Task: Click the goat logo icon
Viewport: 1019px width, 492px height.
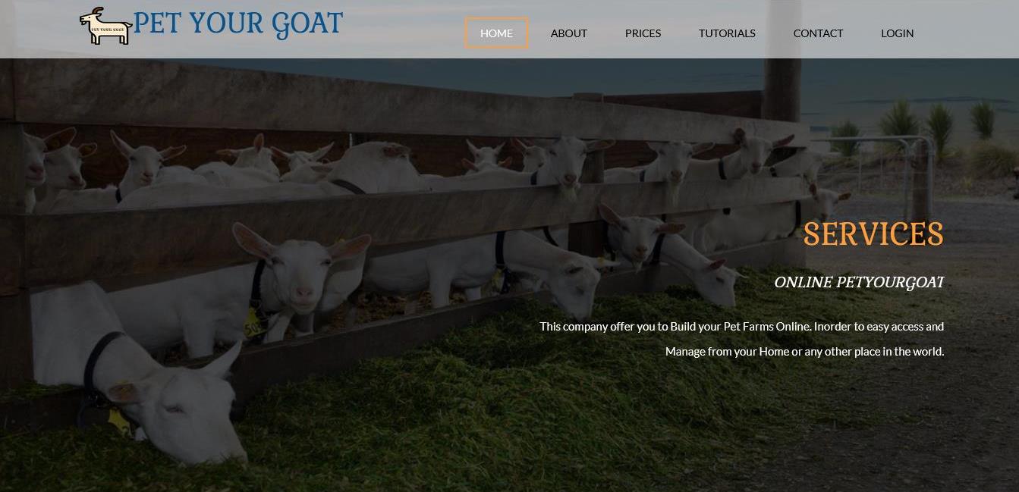Action: (105, 26)
